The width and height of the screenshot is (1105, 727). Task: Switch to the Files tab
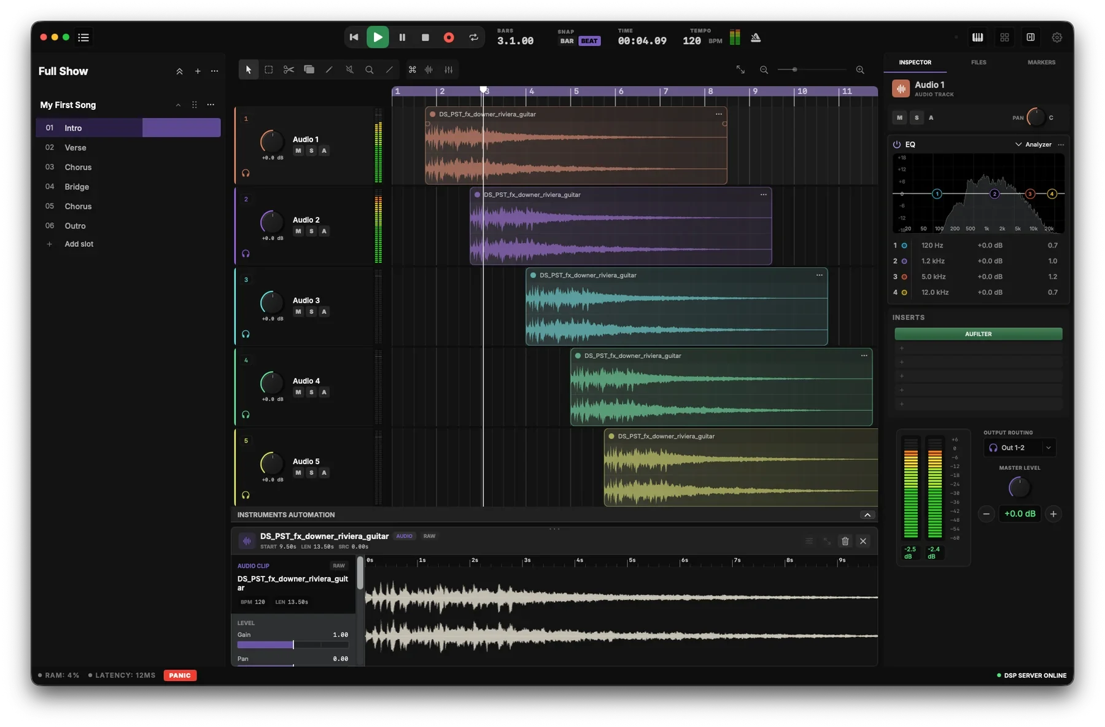pyautogui.click(x=979, y=63)
